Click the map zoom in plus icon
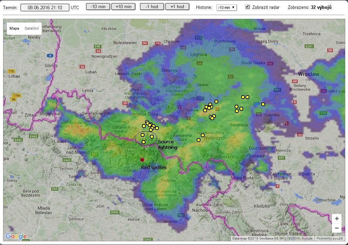The height and width of the screenshot is (245, 348). (337, 219)
